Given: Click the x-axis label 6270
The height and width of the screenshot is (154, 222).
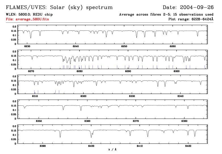Looking at the screenshot, I should pos(31,71).
